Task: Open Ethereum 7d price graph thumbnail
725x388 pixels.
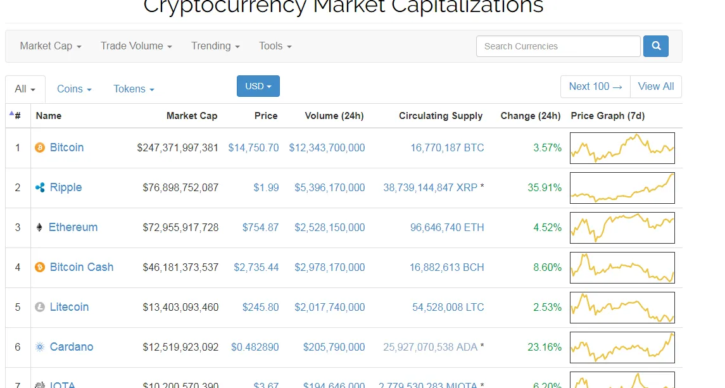Action: (622, 227)
